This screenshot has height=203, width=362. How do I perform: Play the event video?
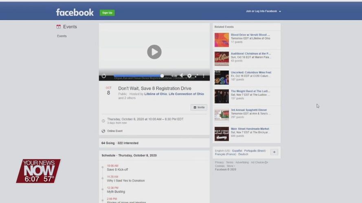154,52
